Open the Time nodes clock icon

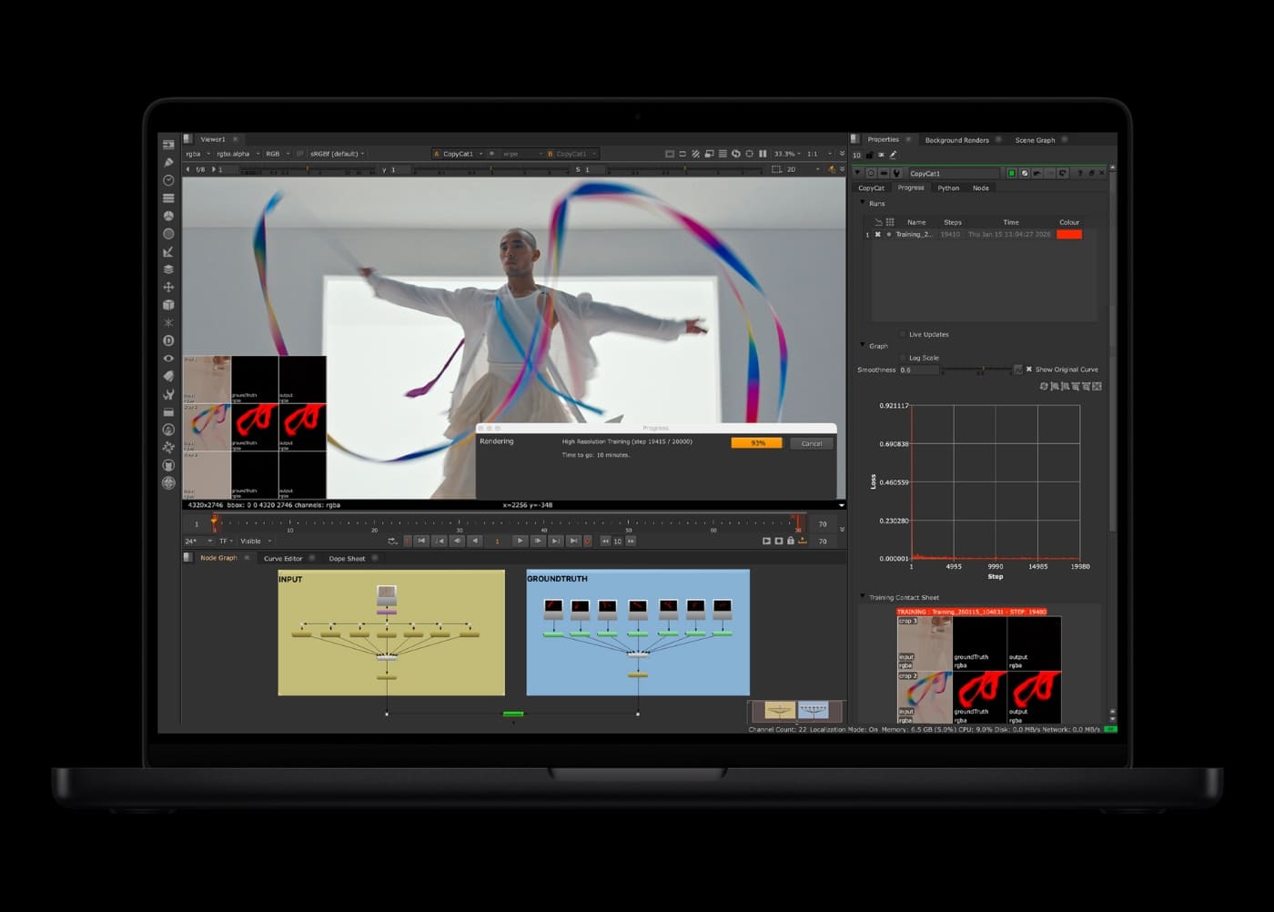pos(168,180)
